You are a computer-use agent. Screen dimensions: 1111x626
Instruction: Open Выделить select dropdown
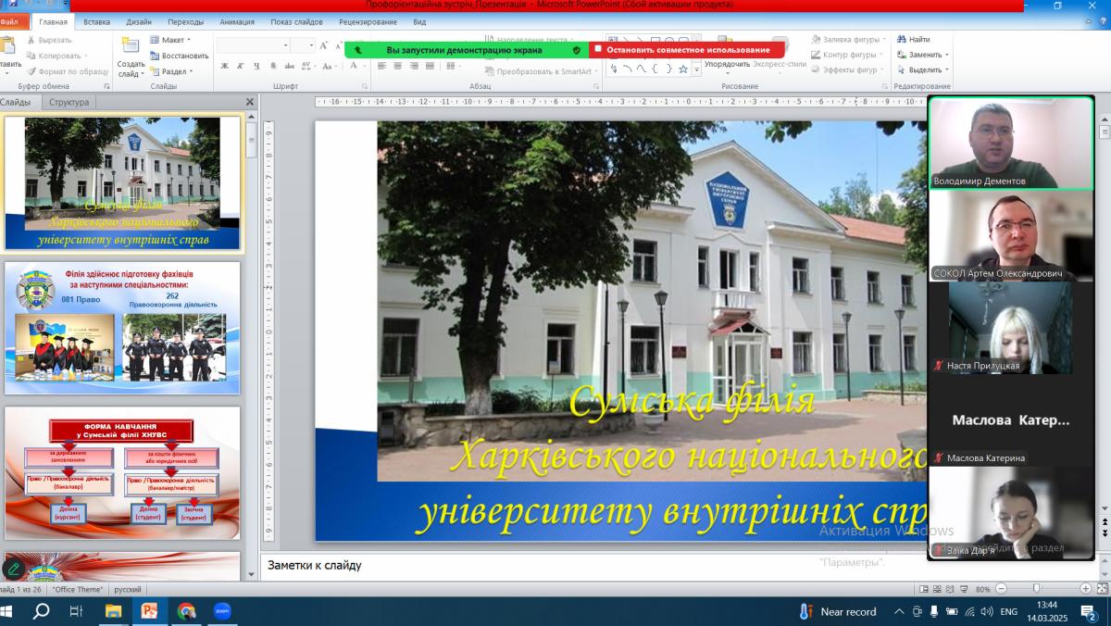point(922,69)
